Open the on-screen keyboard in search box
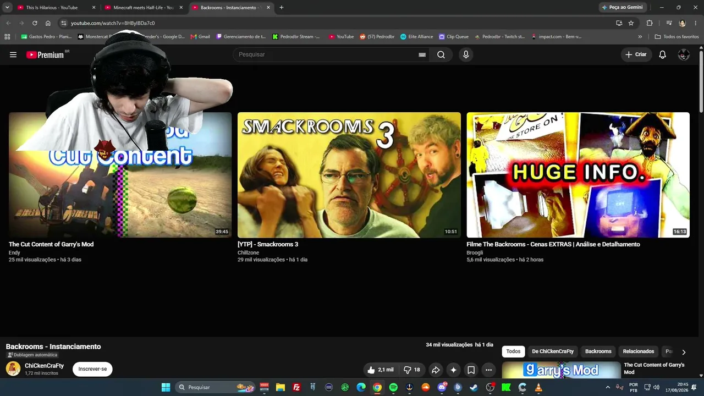704x396 pixels. tap(422, 54)
